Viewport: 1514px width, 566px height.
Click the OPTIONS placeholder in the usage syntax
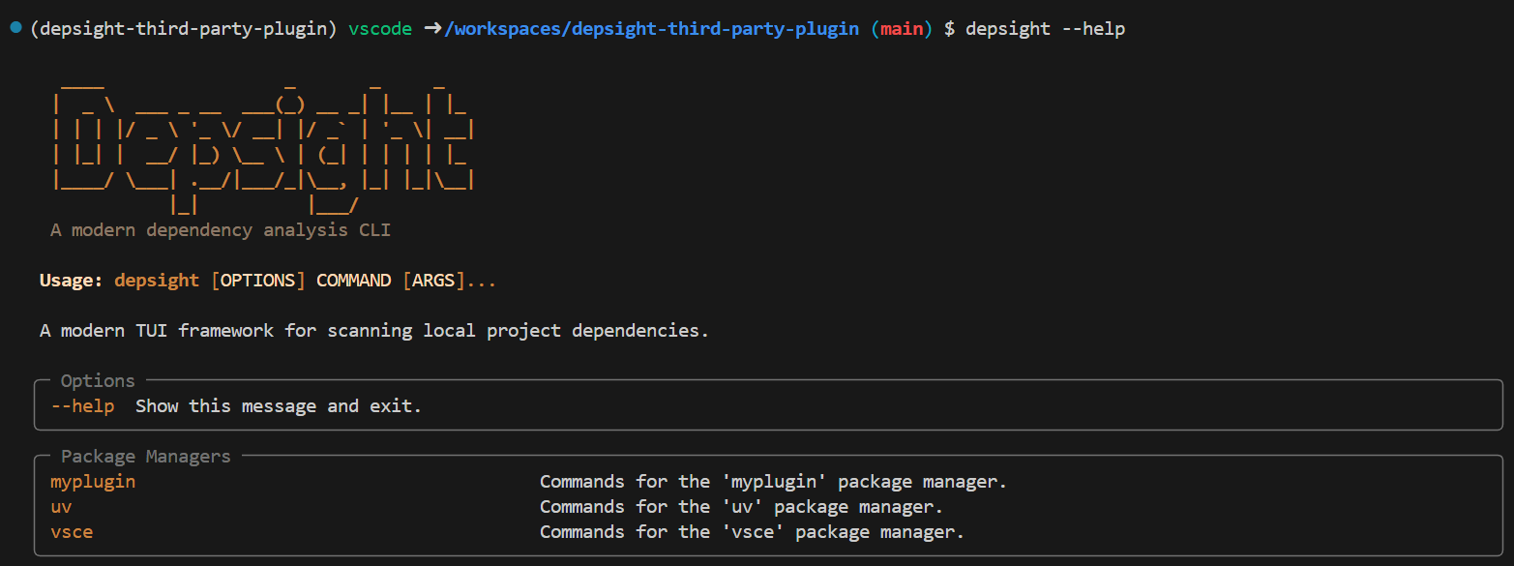tap(257, 280)
